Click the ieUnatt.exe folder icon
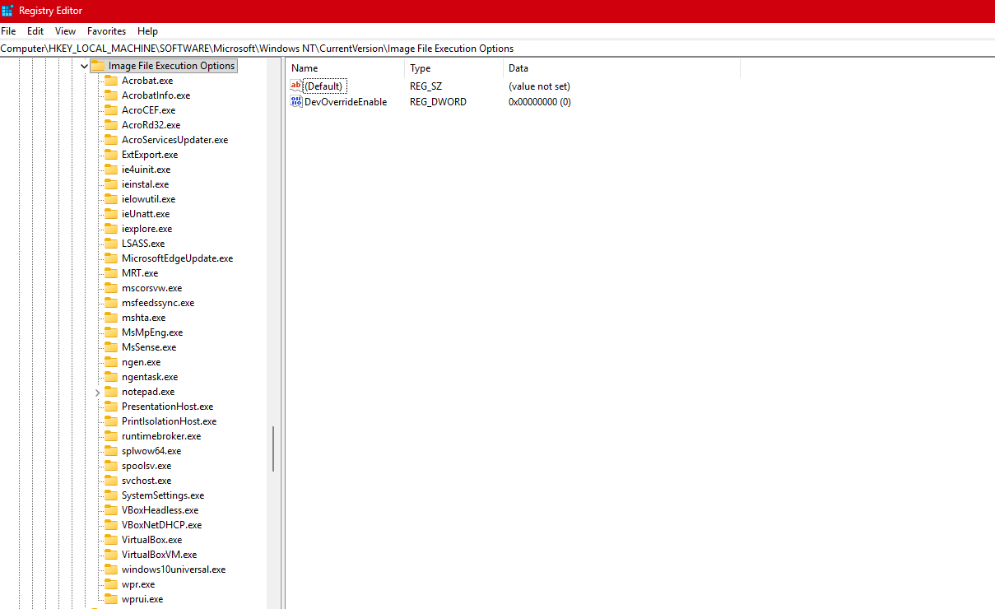Screen dimensions: 995x609 point(111,214)
